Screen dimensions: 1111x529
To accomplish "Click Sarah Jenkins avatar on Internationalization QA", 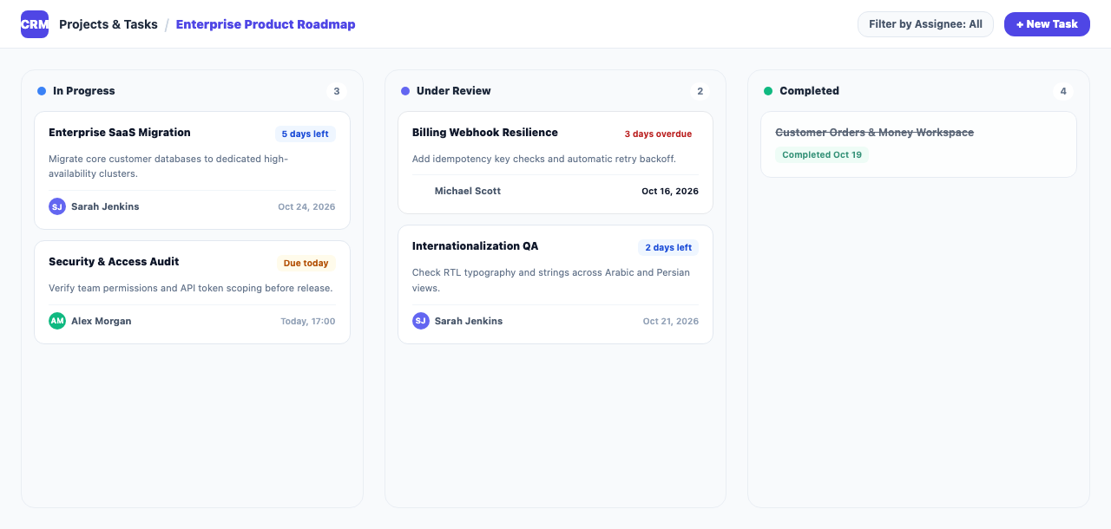I will coord(421,321).
